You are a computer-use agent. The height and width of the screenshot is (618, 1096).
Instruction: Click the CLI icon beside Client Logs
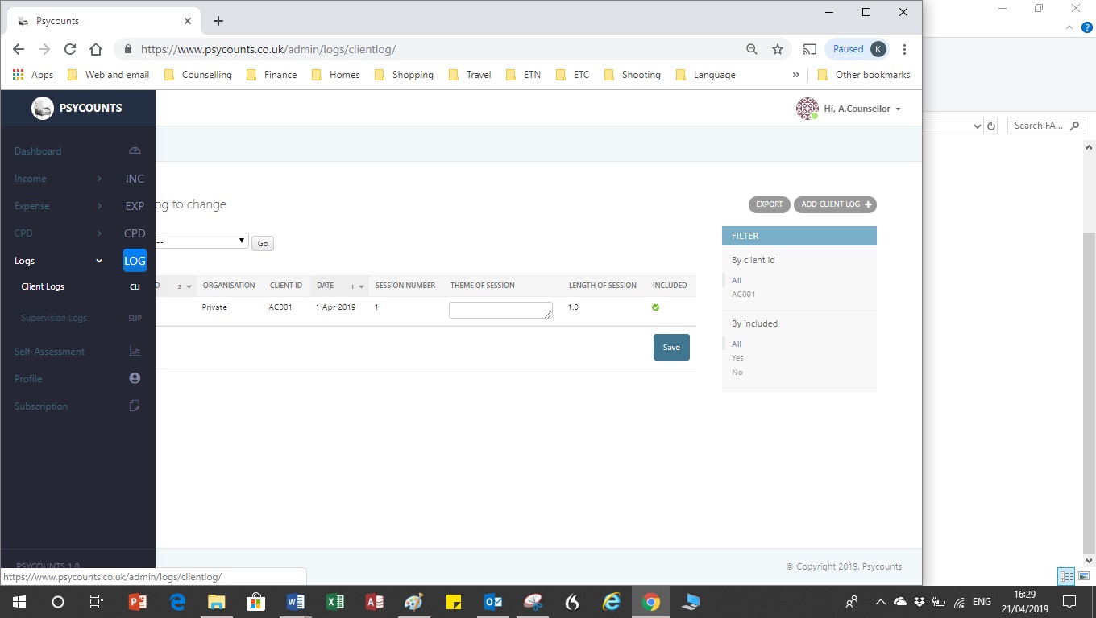click(135, 286)
